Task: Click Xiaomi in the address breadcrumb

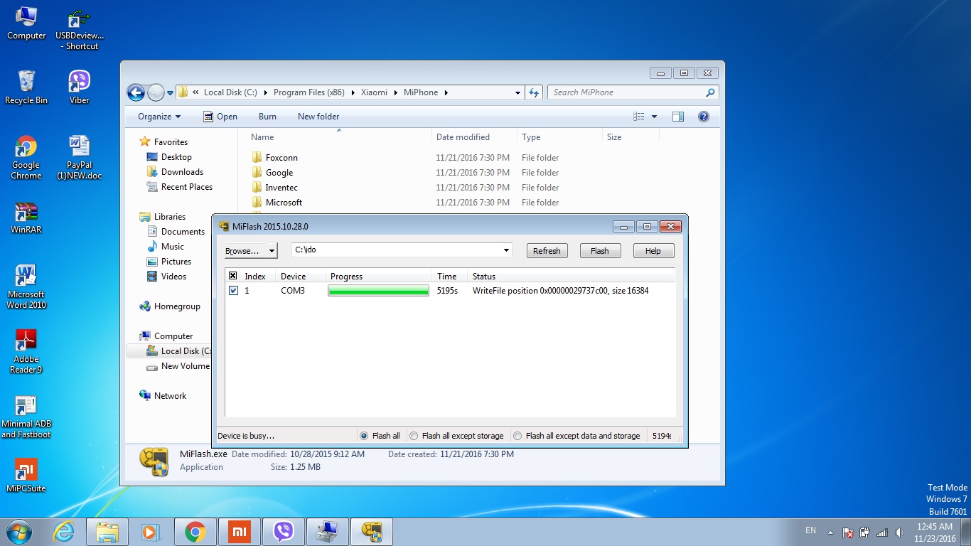Action: (x=374, y=92)
